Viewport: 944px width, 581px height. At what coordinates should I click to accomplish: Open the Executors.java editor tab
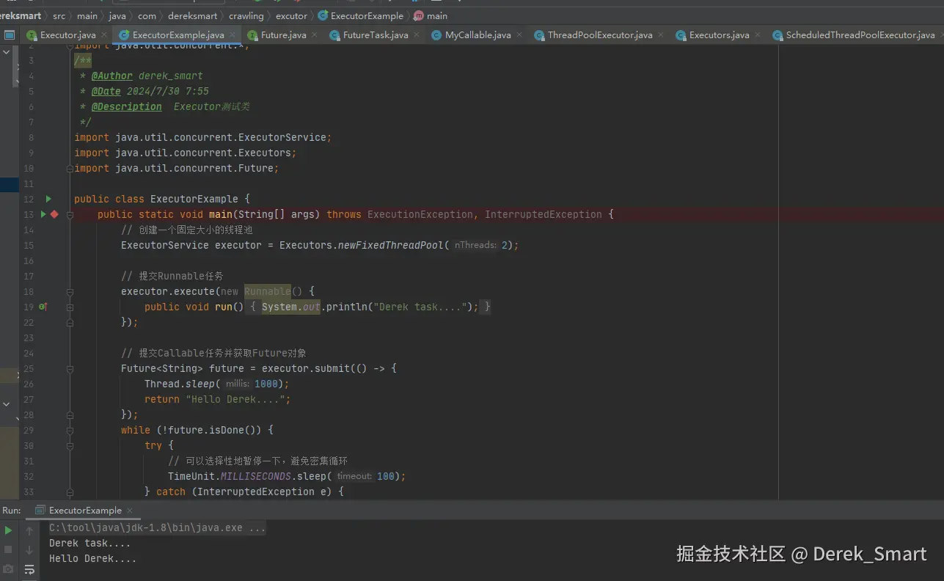point(717,34)
